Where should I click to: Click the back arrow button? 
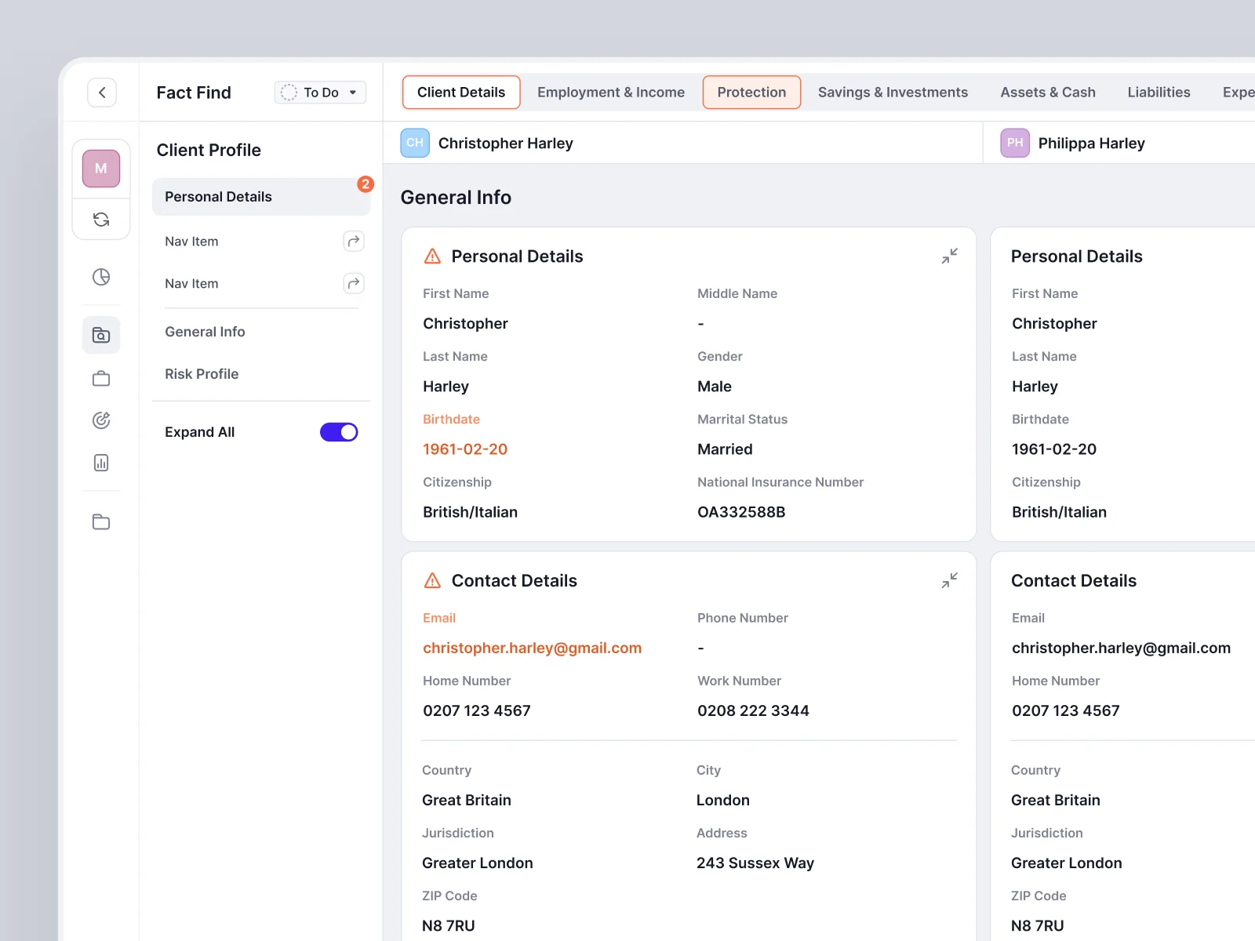click(x=102, y=93)
